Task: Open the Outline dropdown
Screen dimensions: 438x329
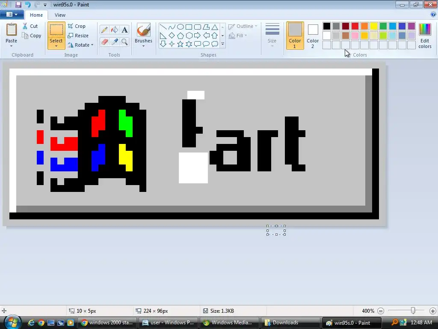Action: pos(243,26)
